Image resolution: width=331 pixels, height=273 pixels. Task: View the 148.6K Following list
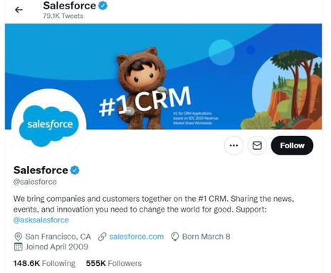click(x=44, y=263)
